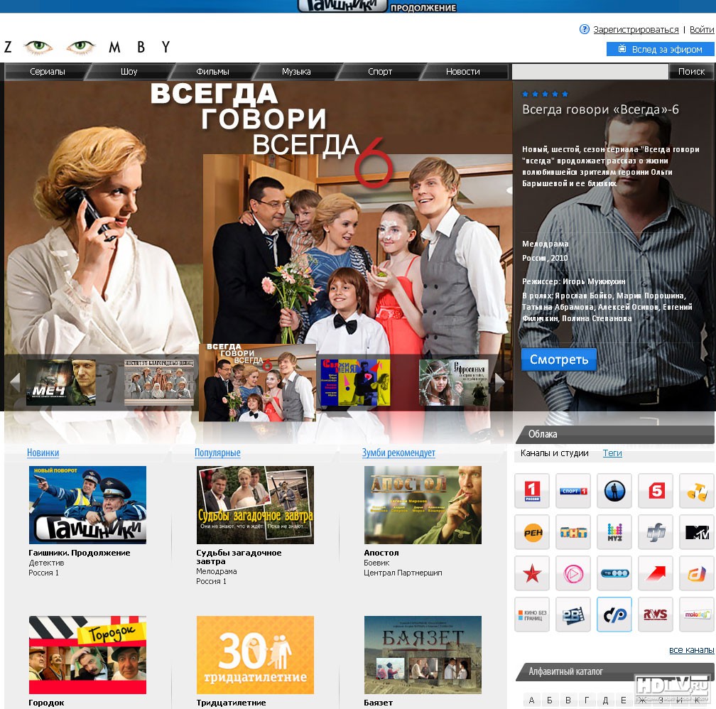Select the red arrow channel logo

coord(655,573)
